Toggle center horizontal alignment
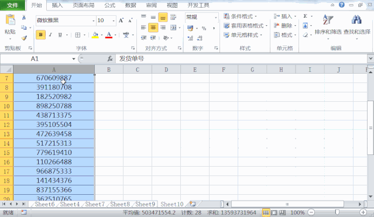 (153, 27)
